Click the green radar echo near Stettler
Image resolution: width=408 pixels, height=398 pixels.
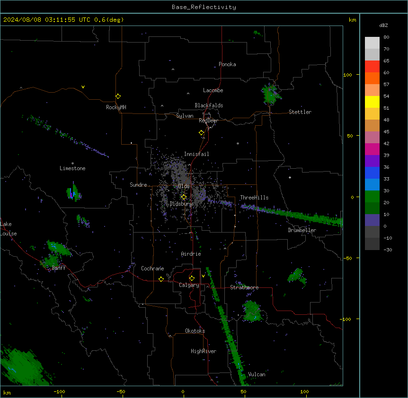[x=271, y=94]
